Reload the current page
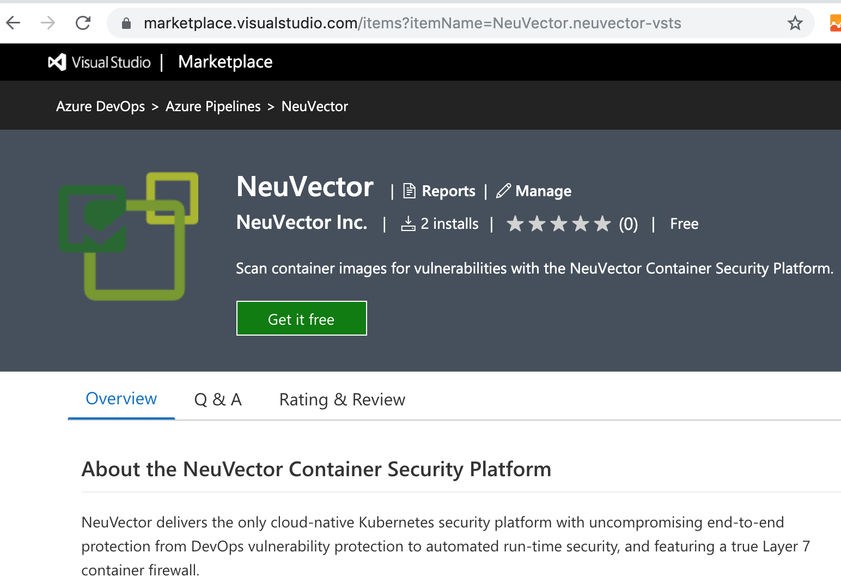The width and height of the screenshot is (841, 583). click(83, 22)
